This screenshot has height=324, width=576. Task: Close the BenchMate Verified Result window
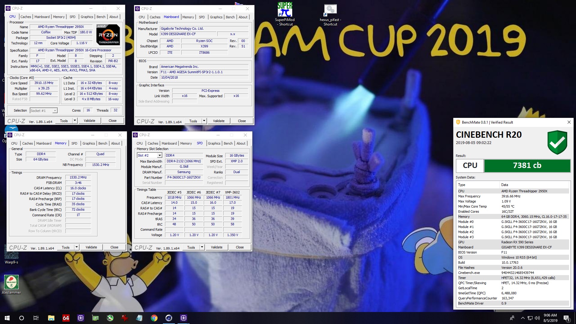(x=569, y=122)
